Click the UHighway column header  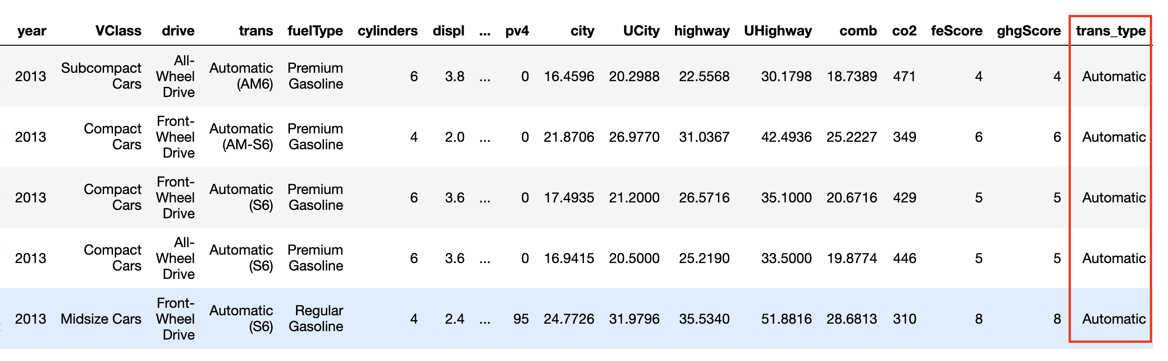778,31
